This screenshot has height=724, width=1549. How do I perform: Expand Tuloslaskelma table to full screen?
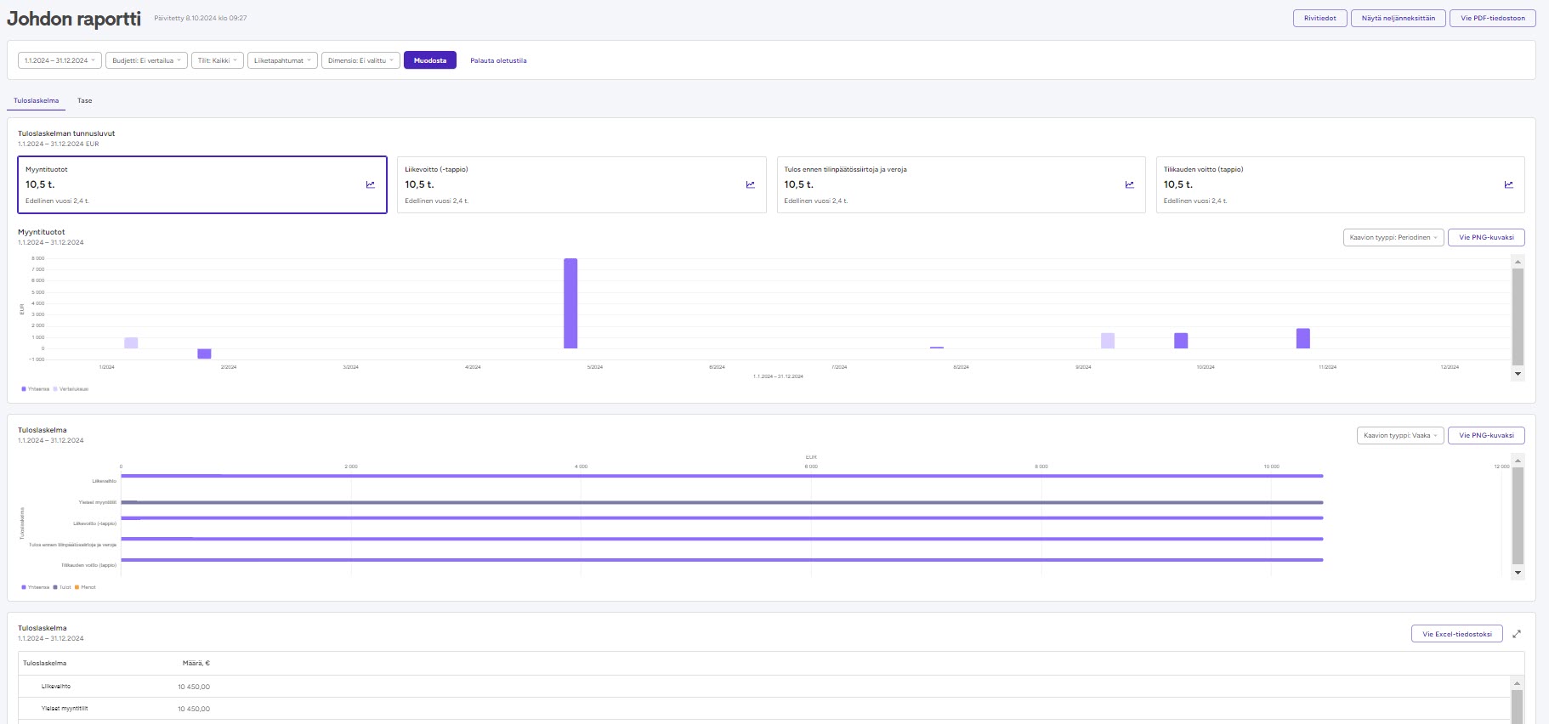1517,634
